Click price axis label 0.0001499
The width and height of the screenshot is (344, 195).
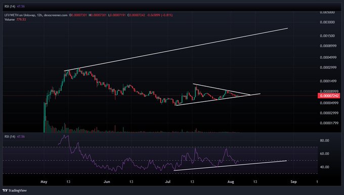328,81
